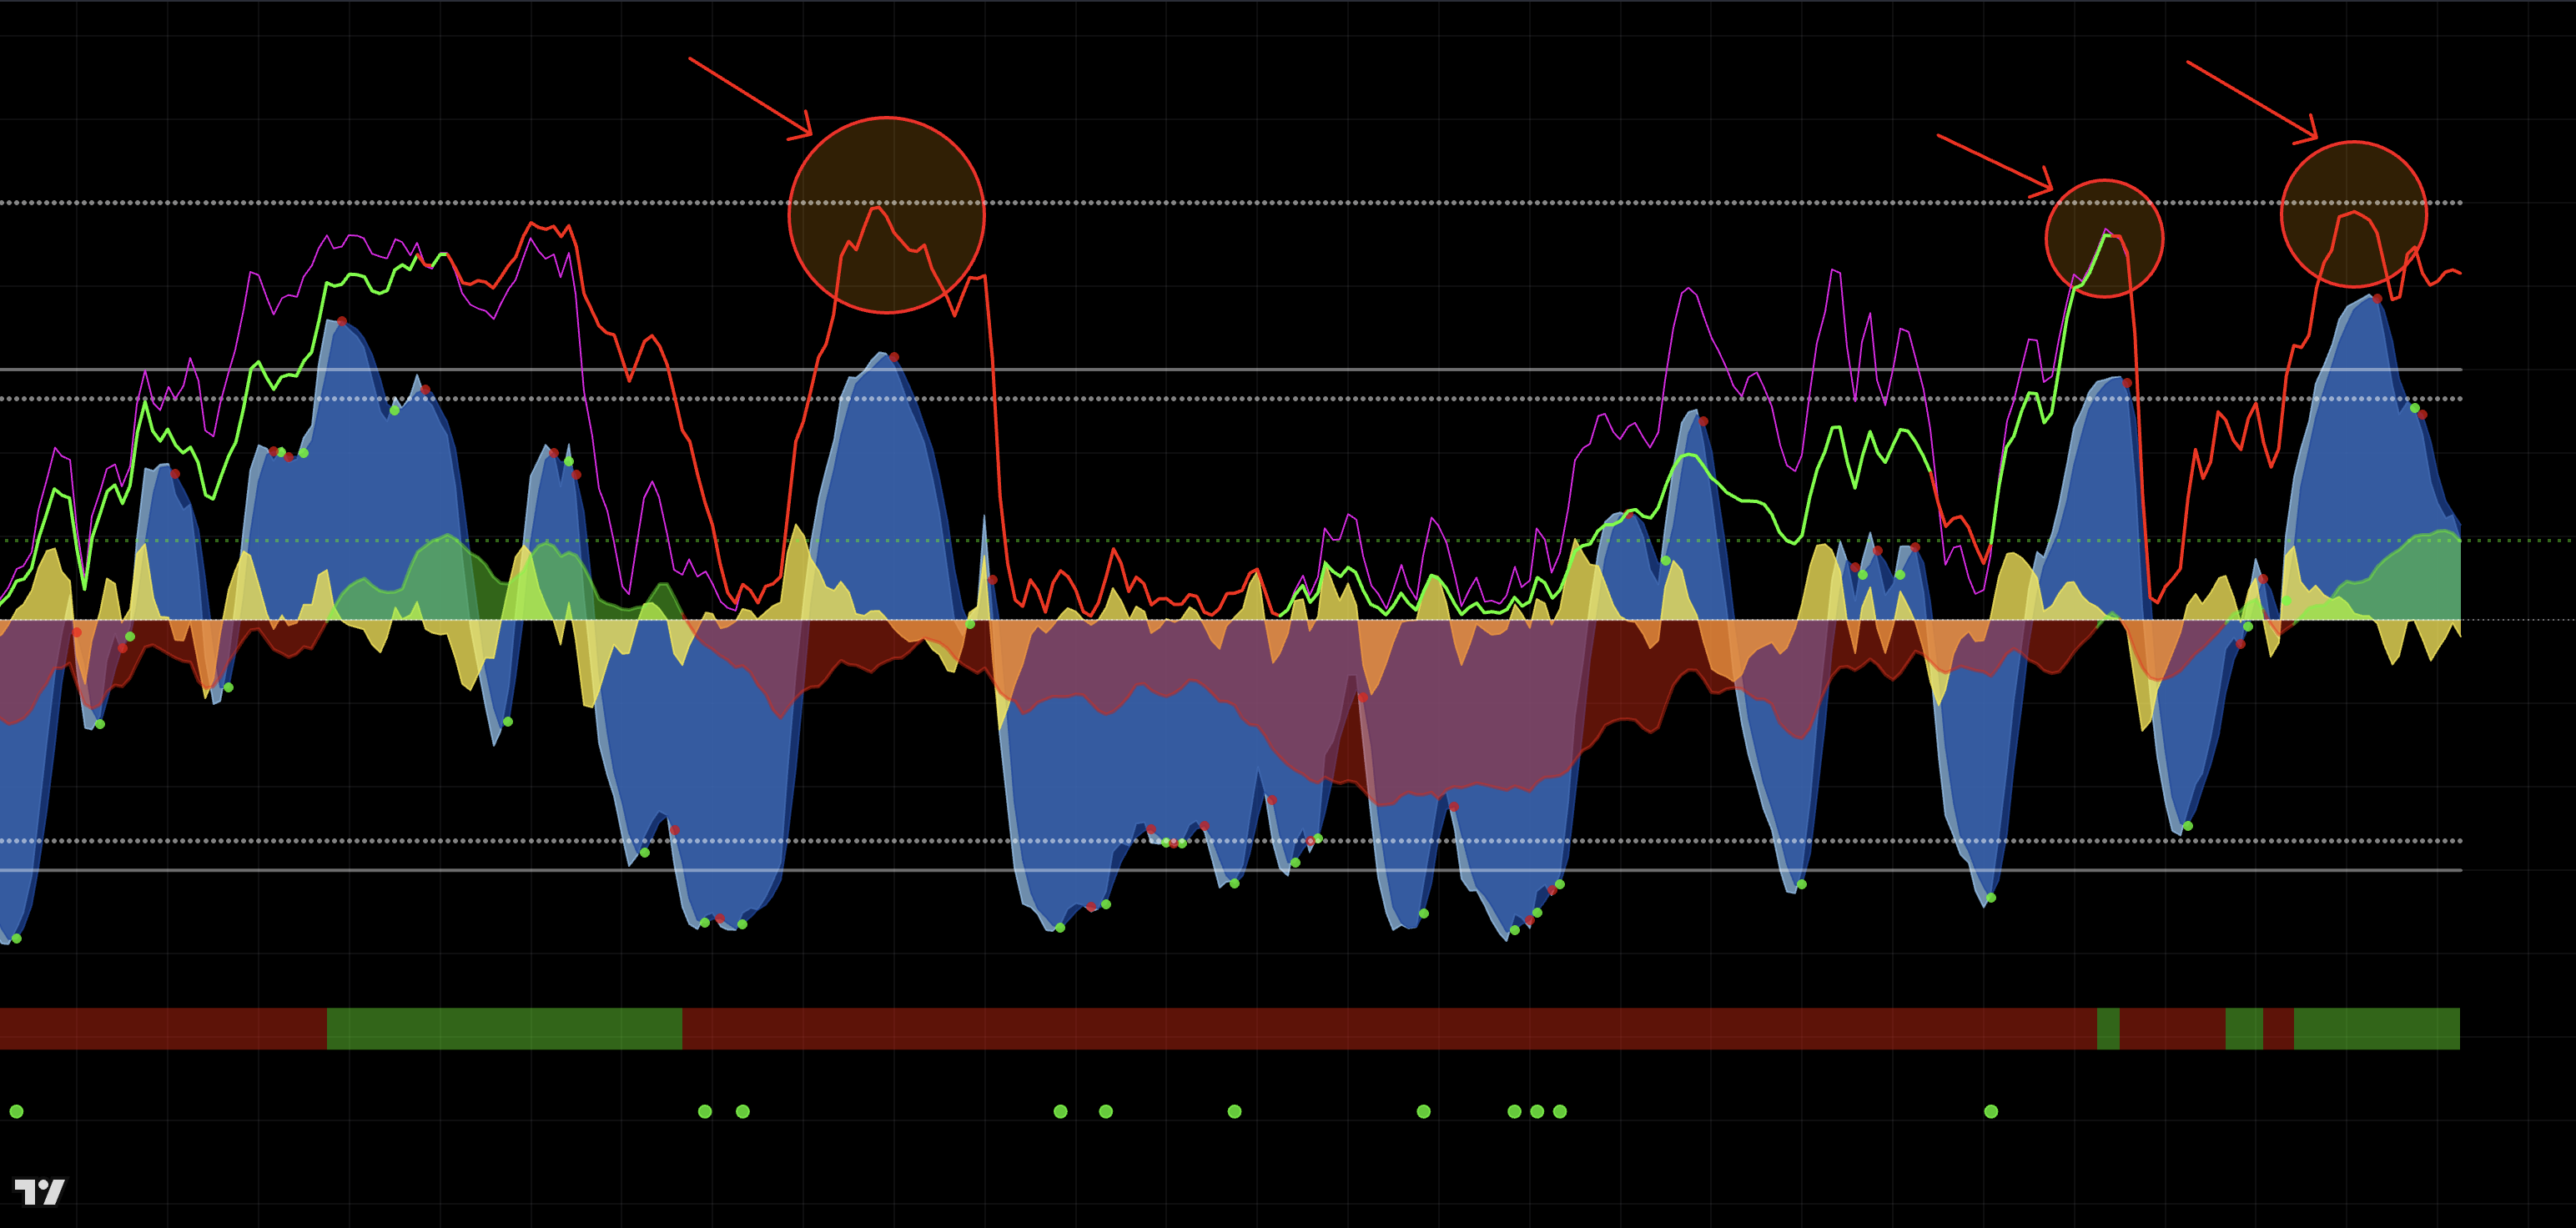2576x1228 pixels.
Task: Click the first long green trend strip segment
Action: click(504, 1028)
